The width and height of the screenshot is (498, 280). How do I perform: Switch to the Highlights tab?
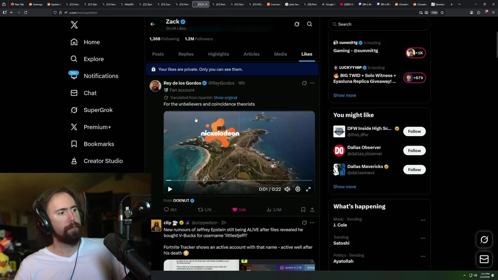(219, 54)
